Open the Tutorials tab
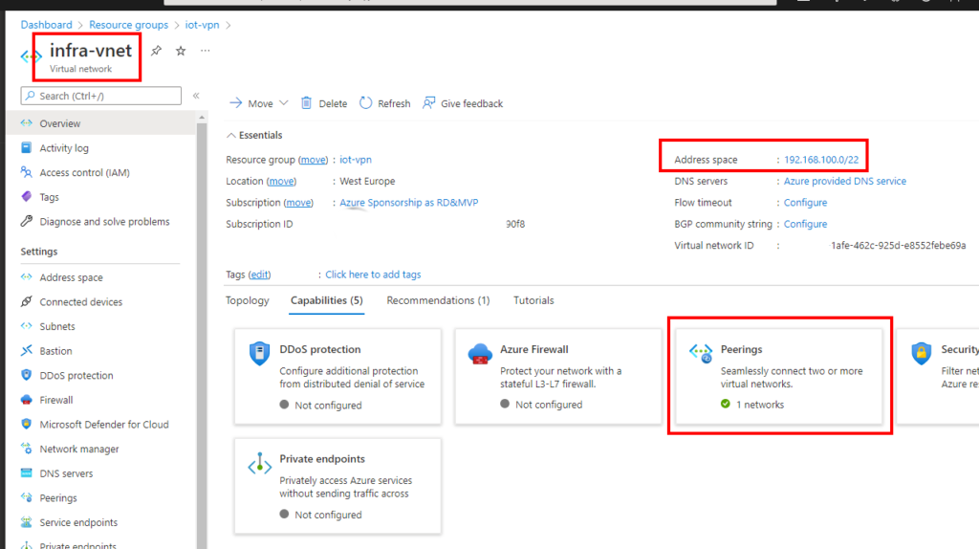The image size is (979, 549). pos(533,300)
